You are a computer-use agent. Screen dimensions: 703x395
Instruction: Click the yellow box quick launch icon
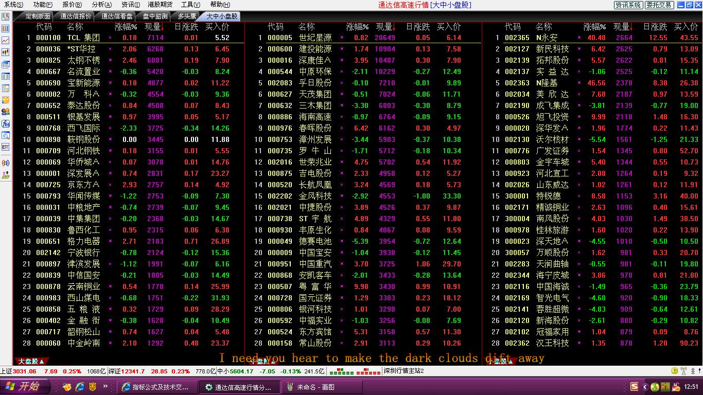point(67,387)
